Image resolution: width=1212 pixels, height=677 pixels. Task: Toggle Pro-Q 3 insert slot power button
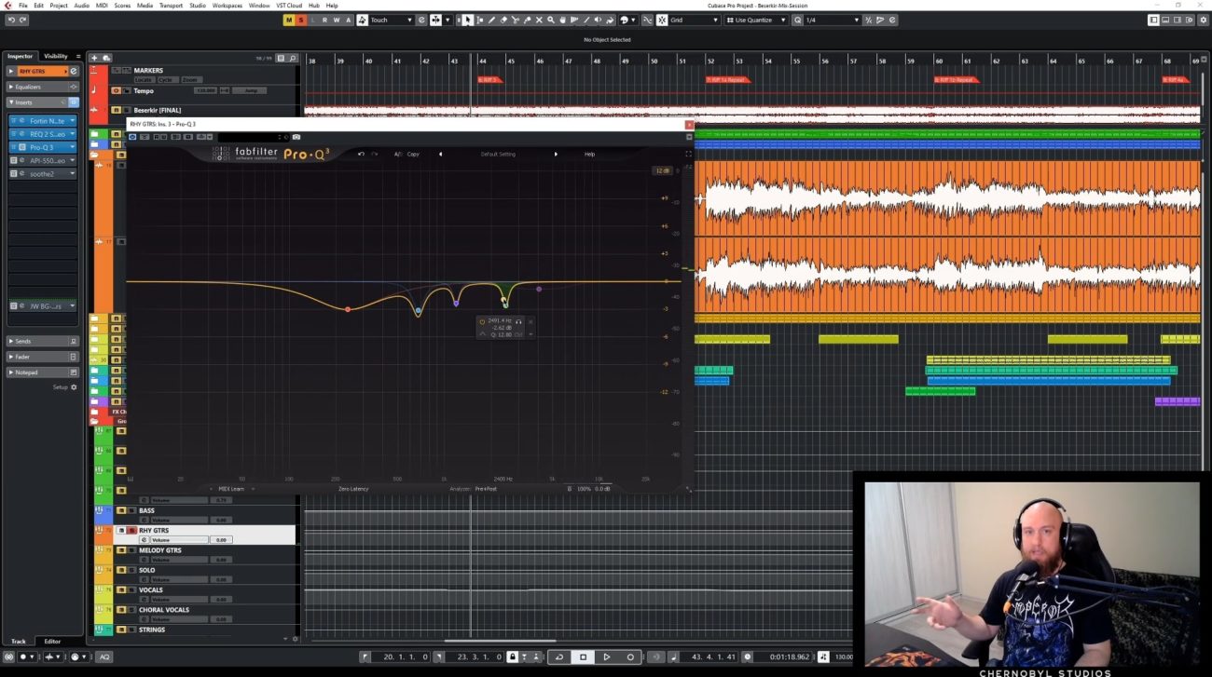(13, 147)
